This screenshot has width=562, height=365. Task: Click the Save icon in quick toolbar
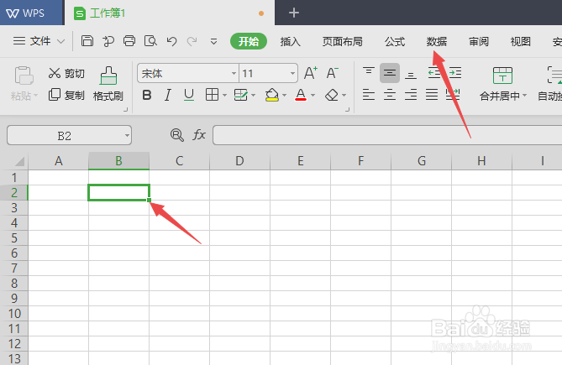click(x=87, y=41)
